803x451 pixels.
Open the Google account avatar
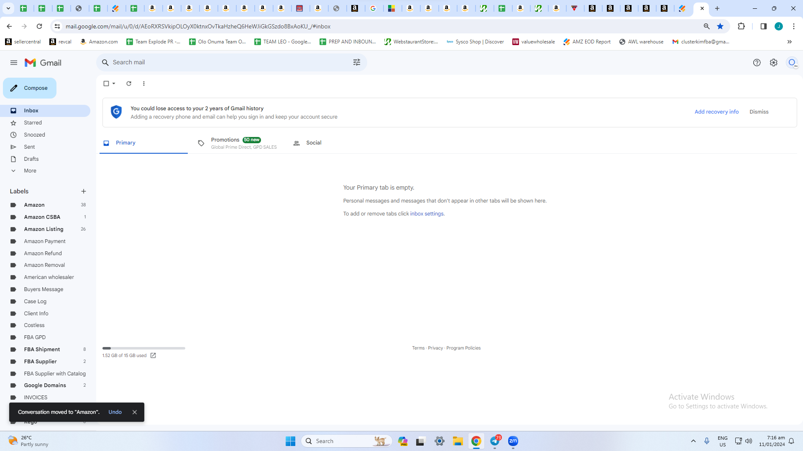(792, 63)
